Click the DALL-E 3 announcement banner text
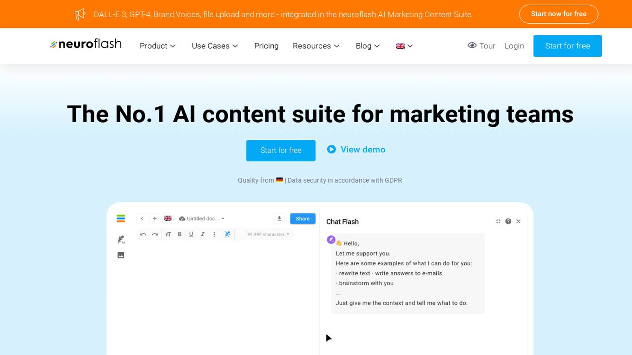 tap(283, 14)
